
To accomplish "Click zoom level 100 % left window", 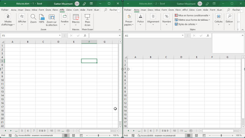I will coord(116,135).
